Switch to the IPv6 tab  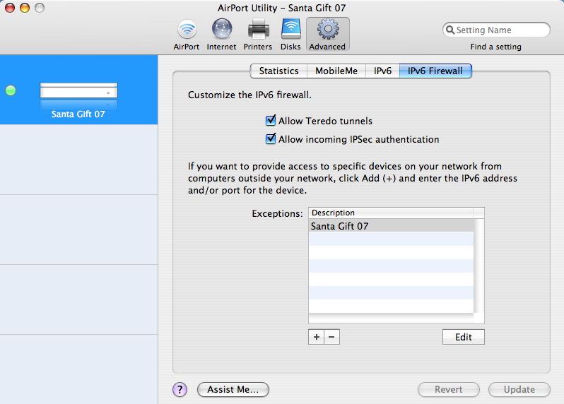[x=382, y=71]
